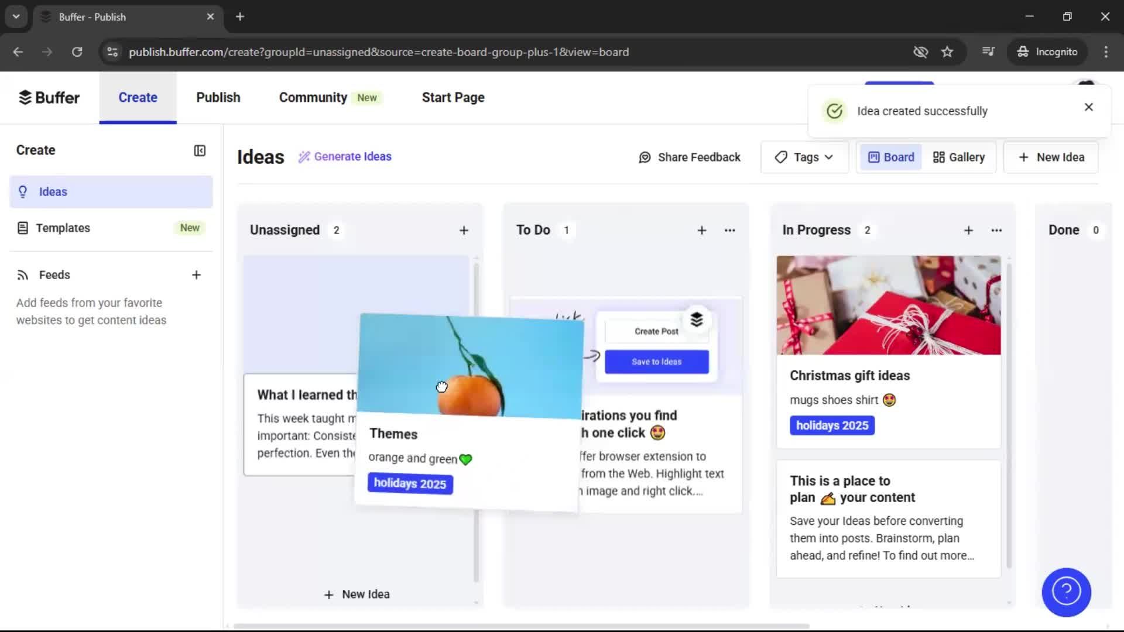
Task: Toggle the Board view button
Action: (x=890, y=157)
